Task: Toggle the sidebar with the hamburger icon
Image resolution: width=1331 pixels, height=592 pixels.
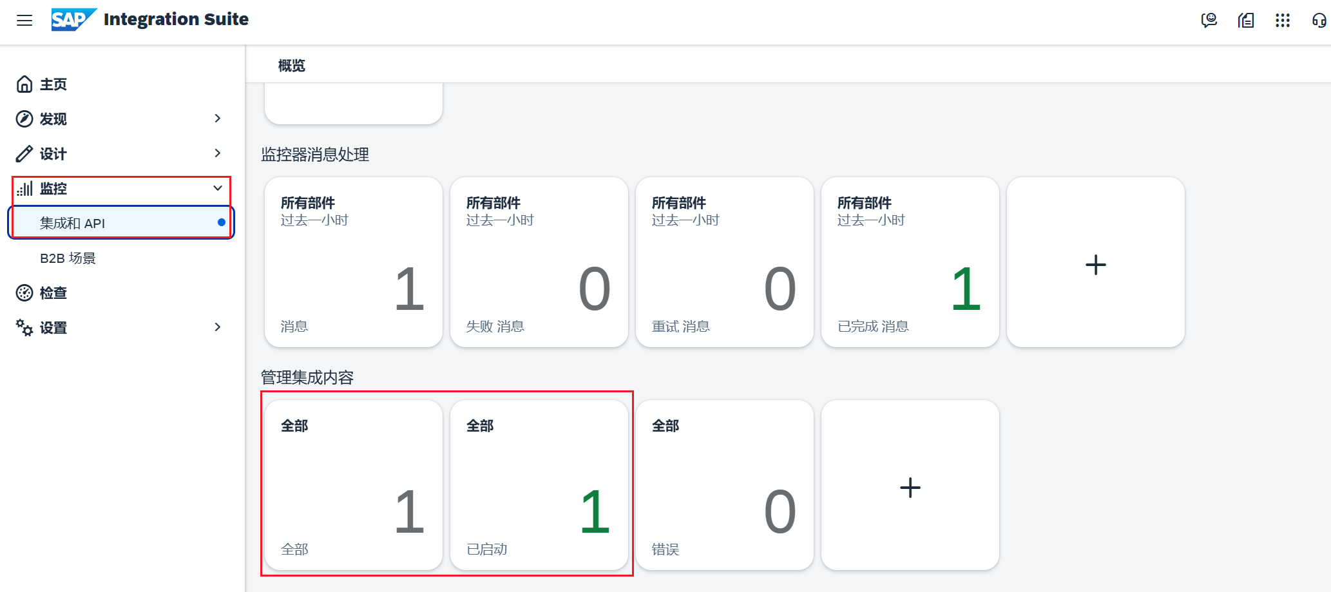Action: click(24, 20)
